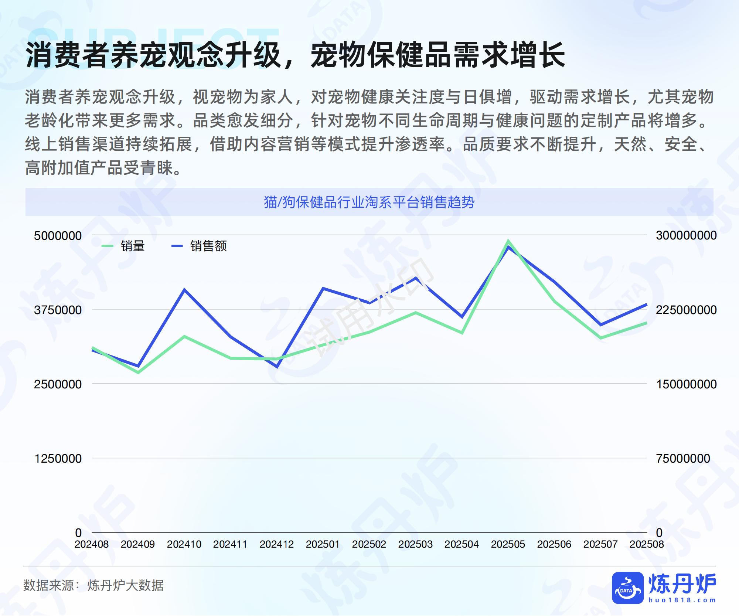Click the 2500000 left axis value
The width and height of the screenshot is (739, 616).
click(58, 384)
